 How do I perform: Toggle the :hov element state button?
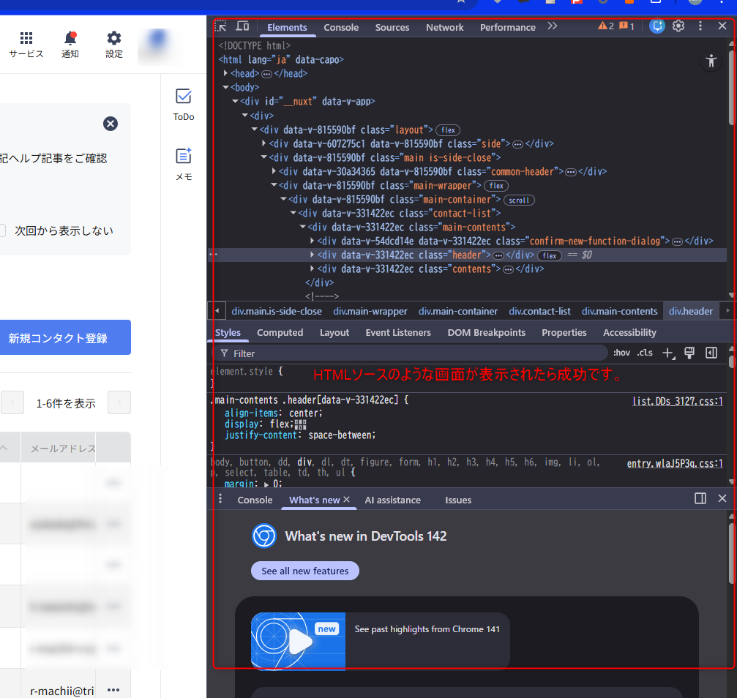[x=621, y=353]
